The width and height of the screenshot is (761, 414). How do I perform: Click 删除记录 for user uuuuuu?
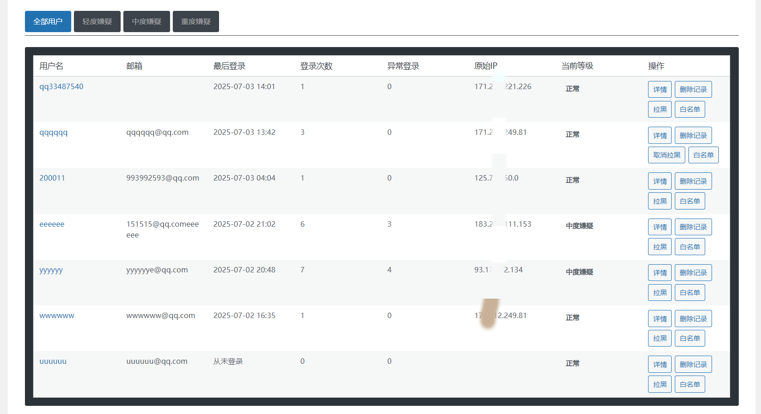pyautogui.click(x=693, y=365)
